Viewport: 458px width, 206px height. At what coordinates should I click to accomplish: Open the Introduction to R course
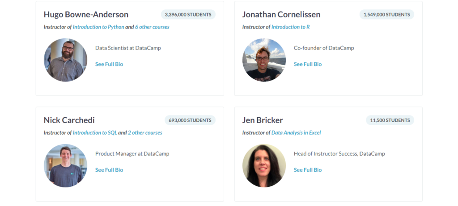click(x=290, y=27)
